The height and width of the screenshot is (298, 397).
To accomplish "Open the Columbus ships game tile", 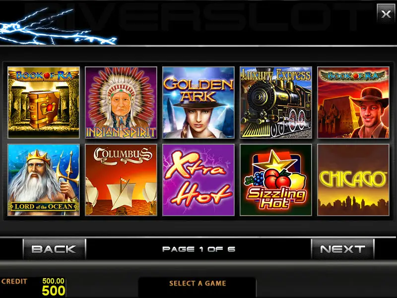I will click(121, 180).
